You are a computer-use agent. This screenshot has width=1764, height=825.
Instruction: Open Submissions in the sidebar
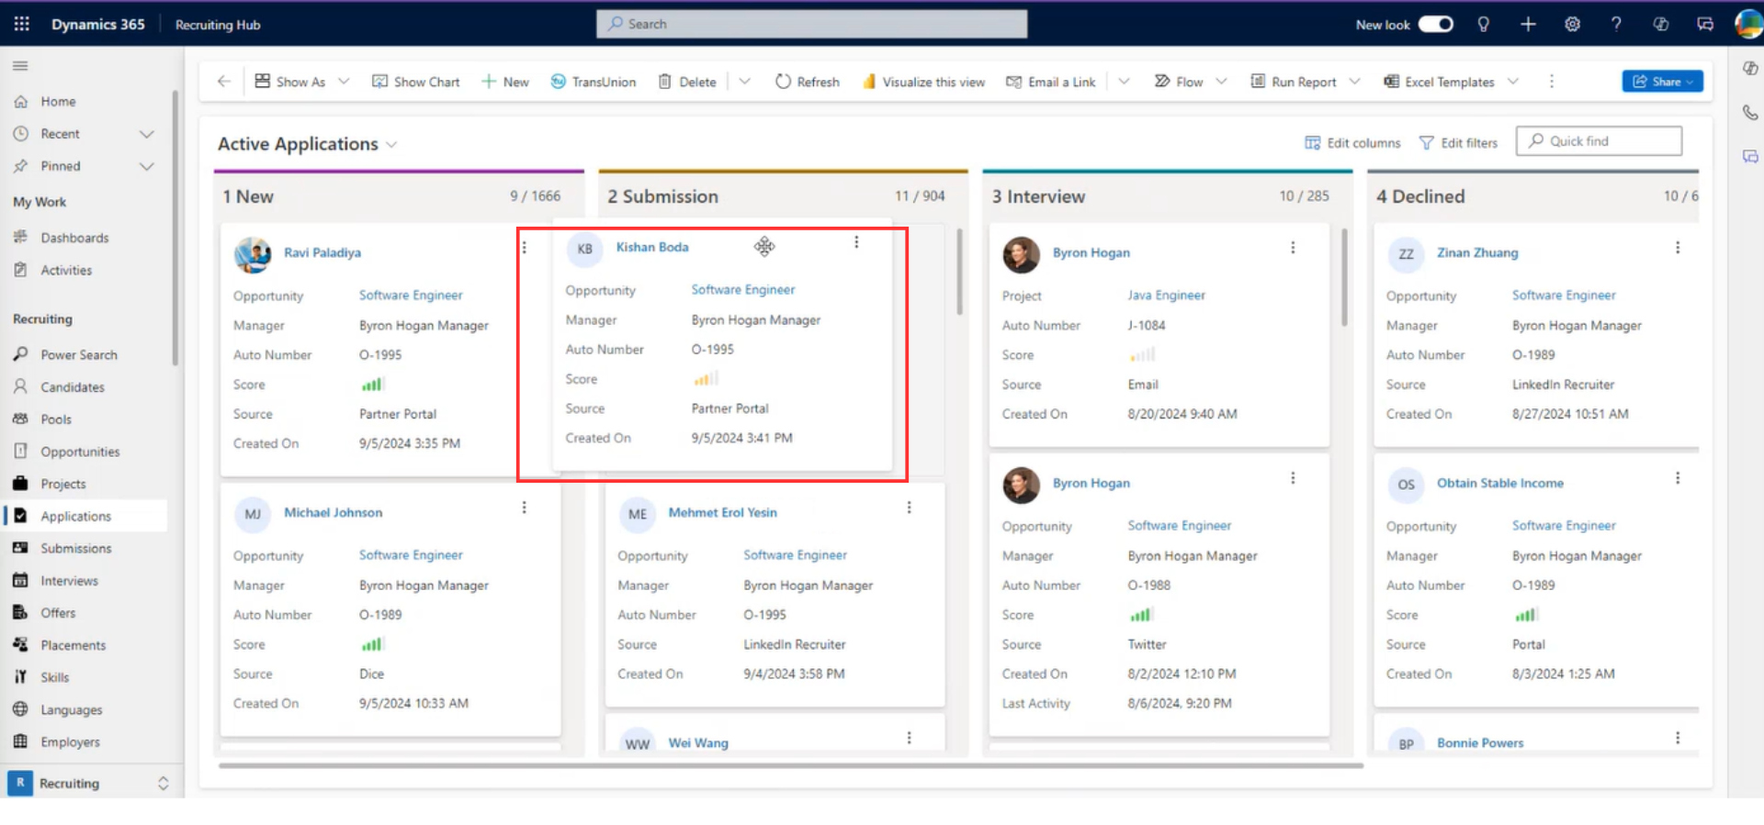(x=75, y=548)
